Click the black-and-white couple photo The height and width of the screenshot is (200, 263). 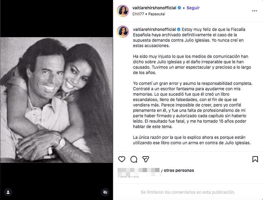(x=56, y=100)
